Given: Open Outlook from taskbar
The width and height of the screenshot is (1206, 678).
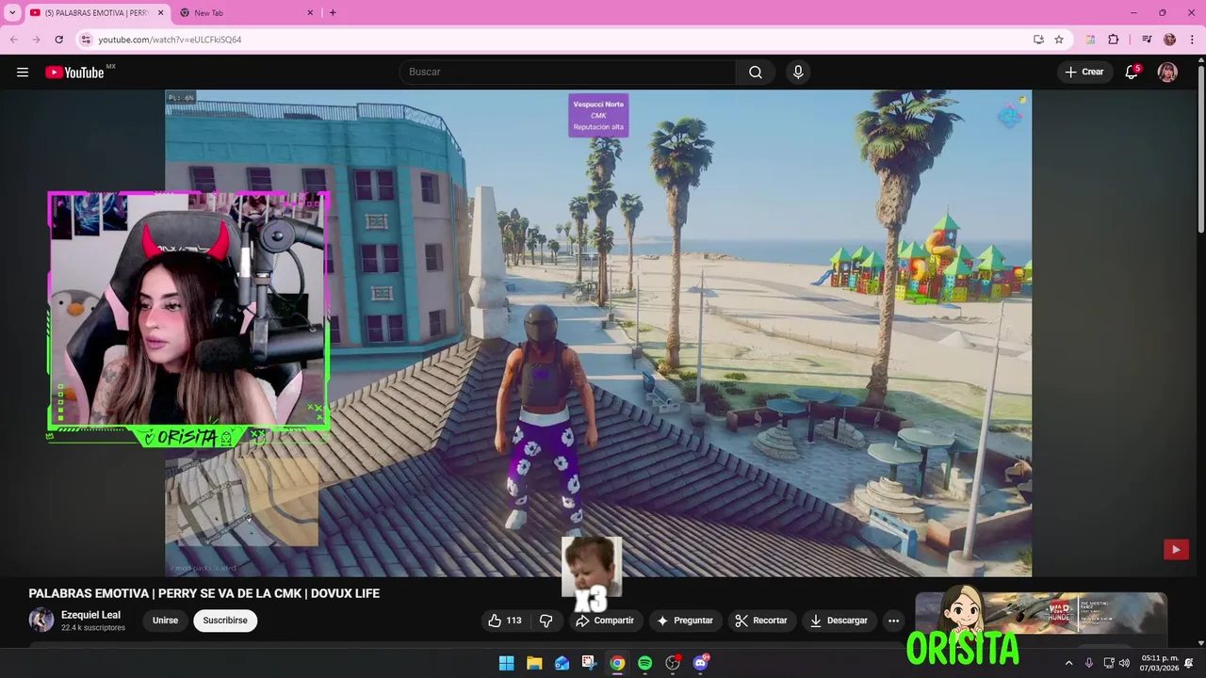Looking at the screenshot, I should tap(562, 663).
